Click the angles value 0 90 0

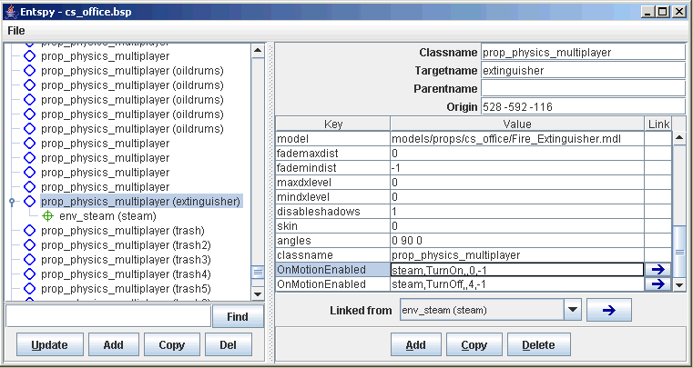(x=517, y=241)
